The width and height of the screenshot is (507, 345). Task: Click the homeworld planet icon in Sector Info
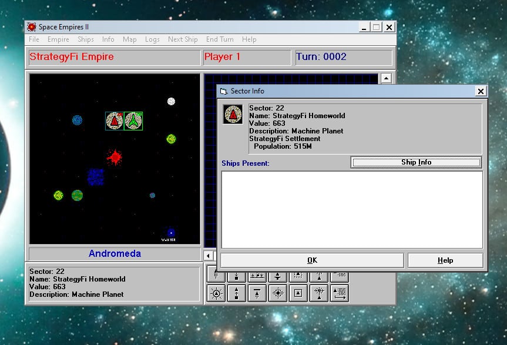pyautogui.click(x=233, y=114)
